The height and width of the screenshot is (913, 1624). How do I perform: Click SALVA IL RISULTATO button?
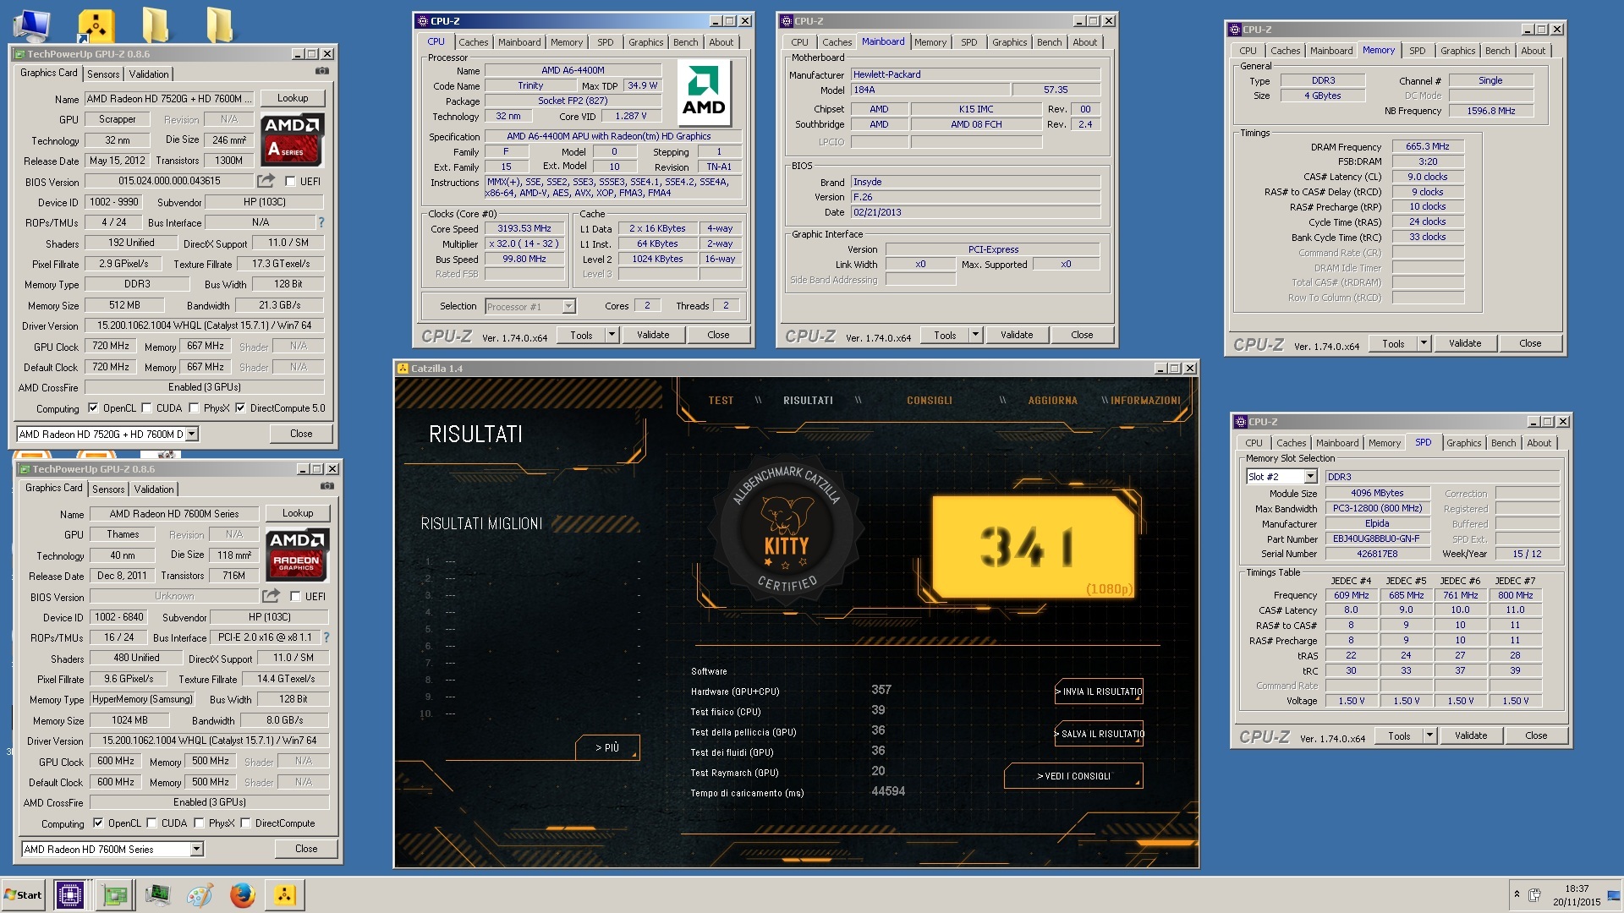click(x=1099, y=734)
